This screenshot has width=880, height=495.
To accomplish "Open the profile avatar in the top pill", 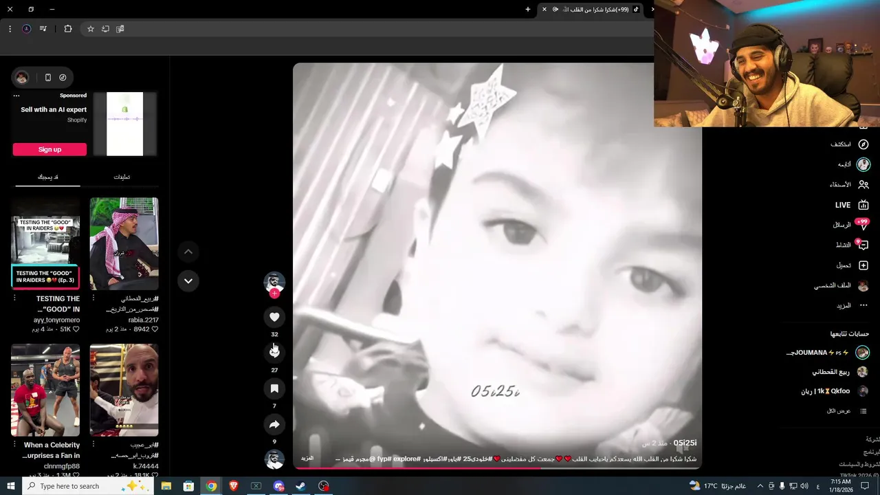I will click(x=22, y=78).
